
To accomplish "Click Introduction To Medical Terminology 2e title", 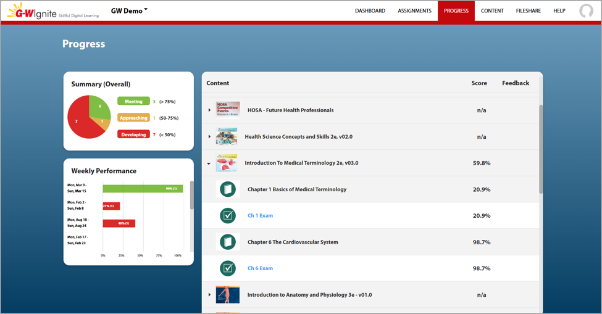I will pyautogui.click(x=302, y=163).
